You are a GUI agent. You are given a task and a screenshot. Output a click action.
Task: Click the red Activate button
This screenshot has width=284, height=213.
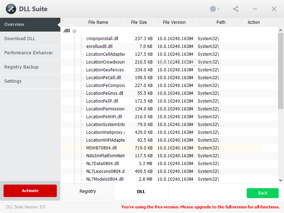pyautogui.click(x=30, y=191)
